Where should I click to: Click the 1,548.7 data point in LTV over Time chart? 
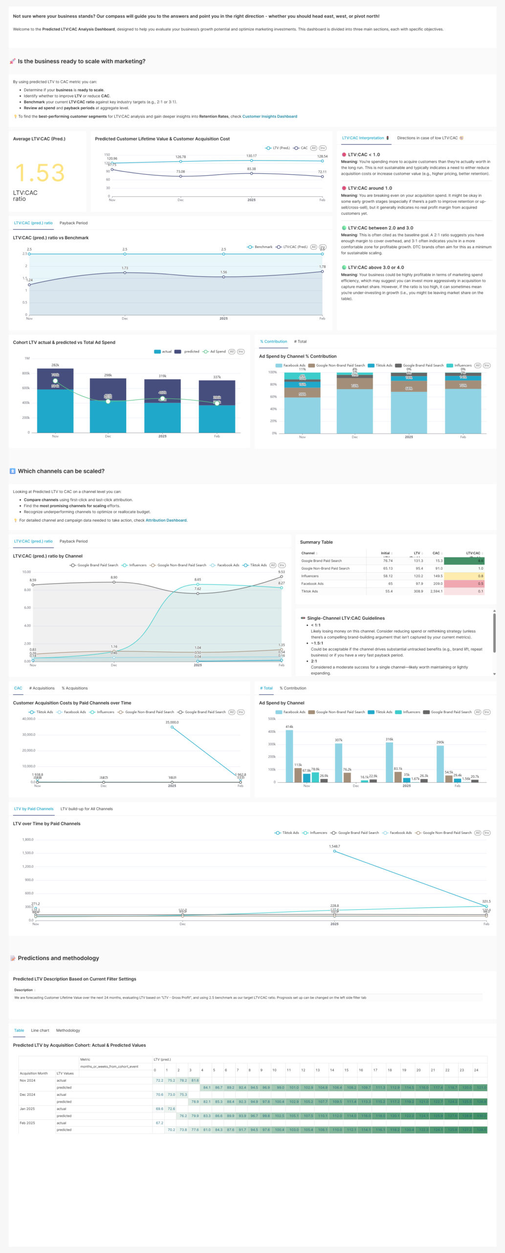pyautogui.click(x=334, y=851)
